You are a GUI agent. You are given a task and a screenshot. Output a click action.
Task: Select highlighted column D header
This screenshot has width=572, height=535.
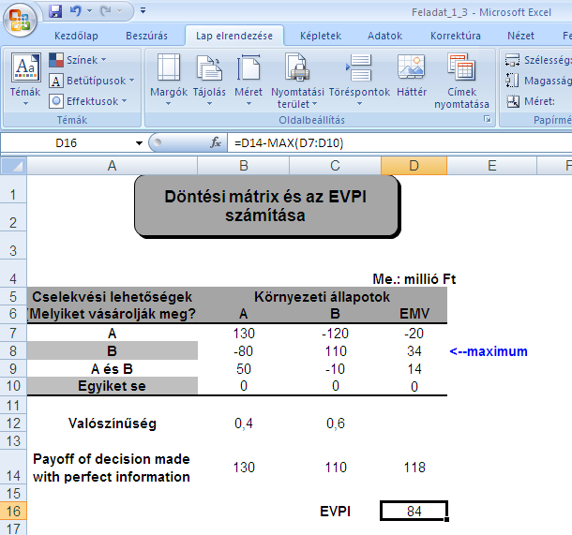tap(414, 166)
